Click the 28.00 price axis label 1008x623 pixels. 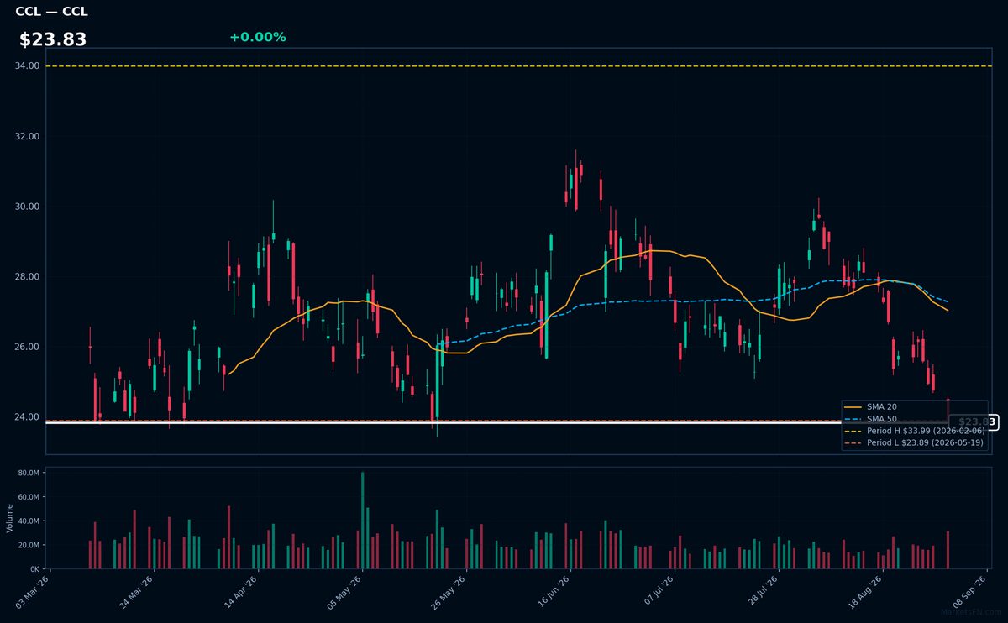(28, 277)
